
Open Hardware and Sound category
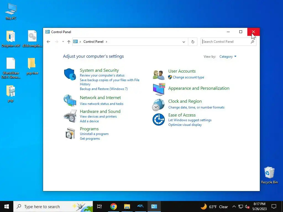100,112
